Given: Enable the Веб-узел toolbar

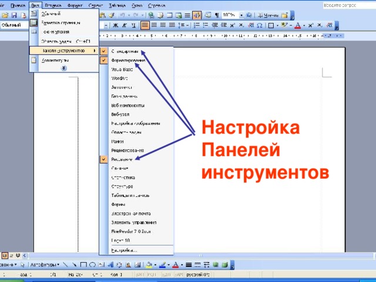Looking at the screenshot, I should [136, 115].
